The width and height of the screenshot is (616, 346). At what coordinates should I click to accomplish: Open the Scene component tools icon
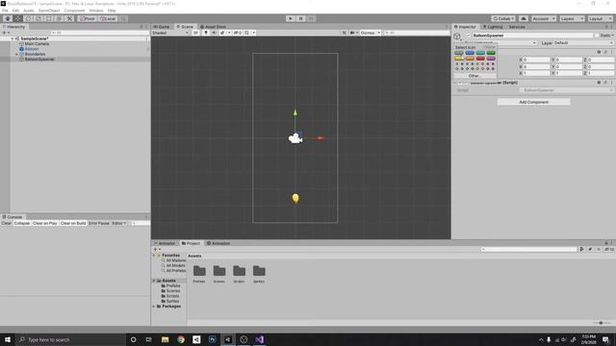345,33
